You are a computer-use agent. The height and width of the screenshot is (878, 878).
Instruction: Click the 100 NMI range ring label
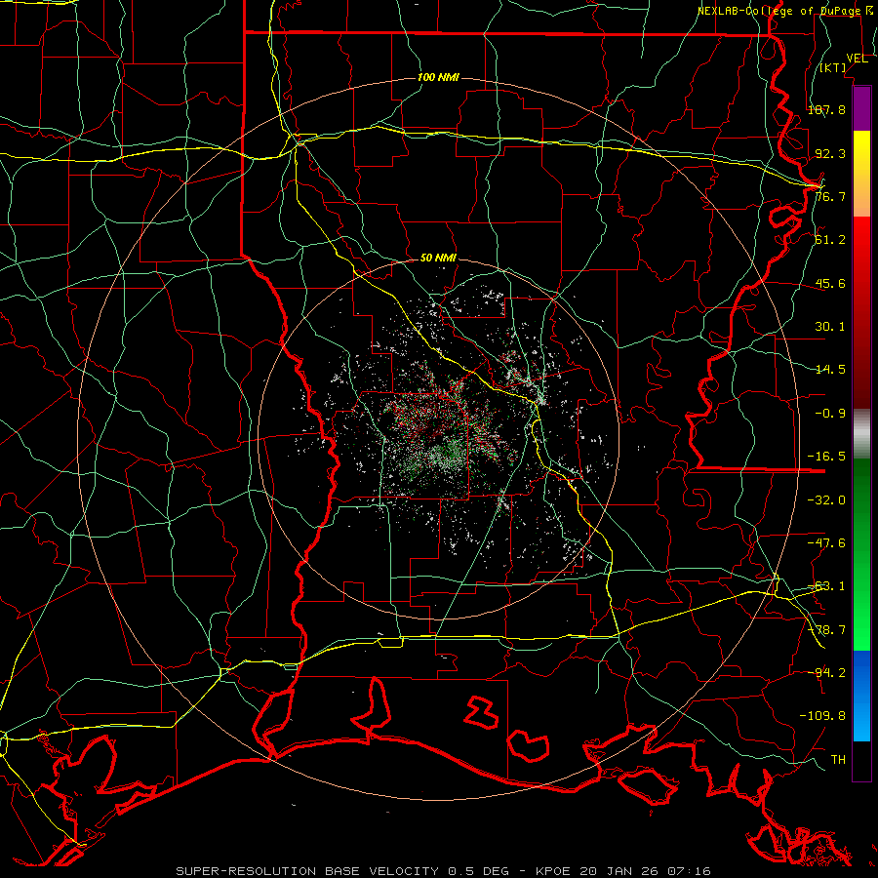tap(438, 77)
